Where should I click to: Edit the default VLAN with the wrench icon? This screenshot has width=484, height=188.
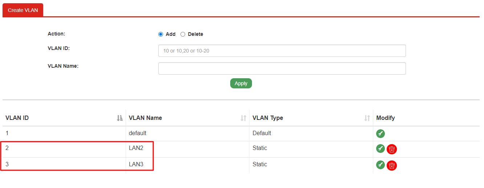[x=380, y=133]
